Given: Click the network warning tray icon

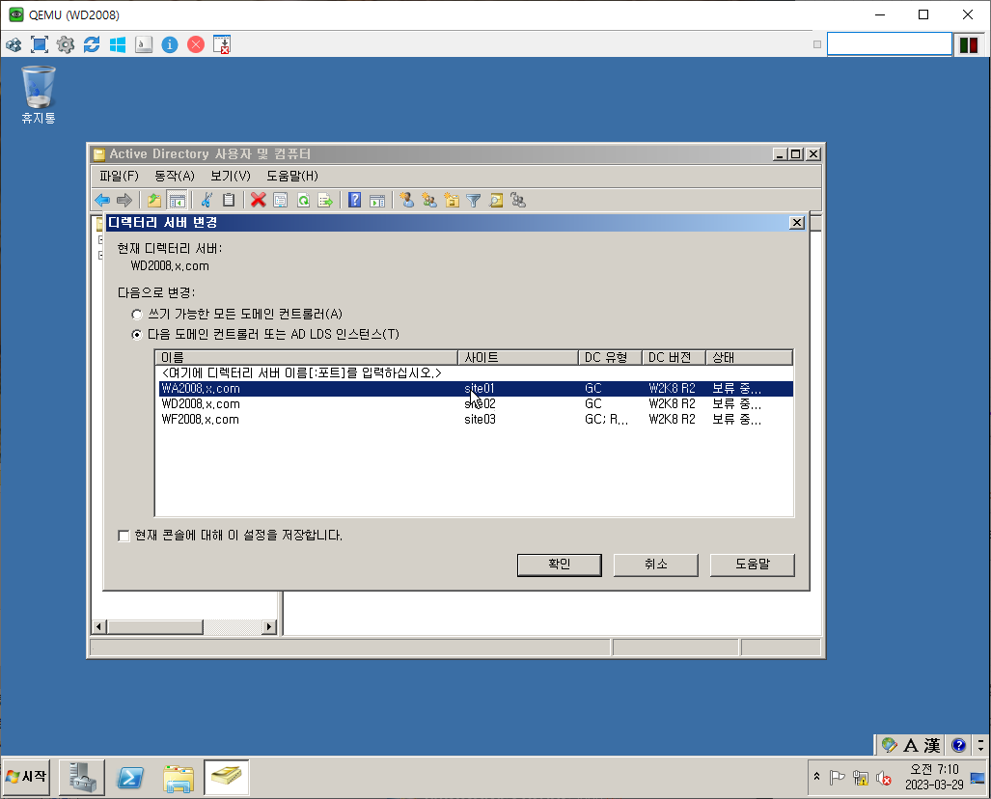Looking at the screenshot, I should tap(860, 778).
